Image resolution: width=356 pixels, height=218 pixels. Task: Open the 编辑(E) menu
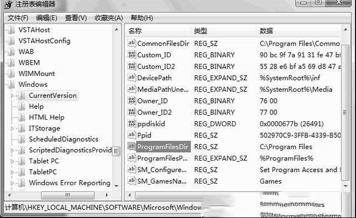[x=47, y=18]
